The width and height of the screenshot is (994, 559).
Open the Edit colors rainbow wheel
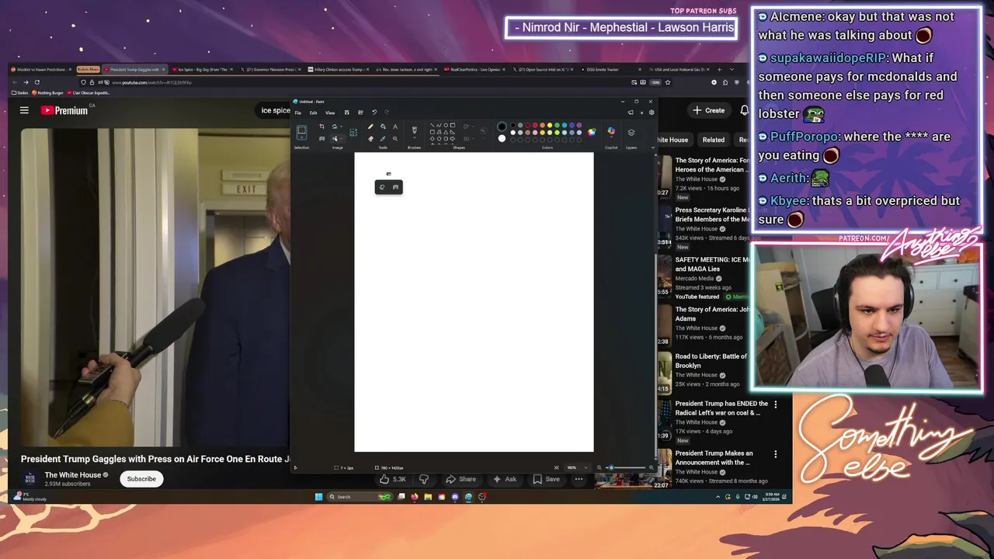[592, 132]
